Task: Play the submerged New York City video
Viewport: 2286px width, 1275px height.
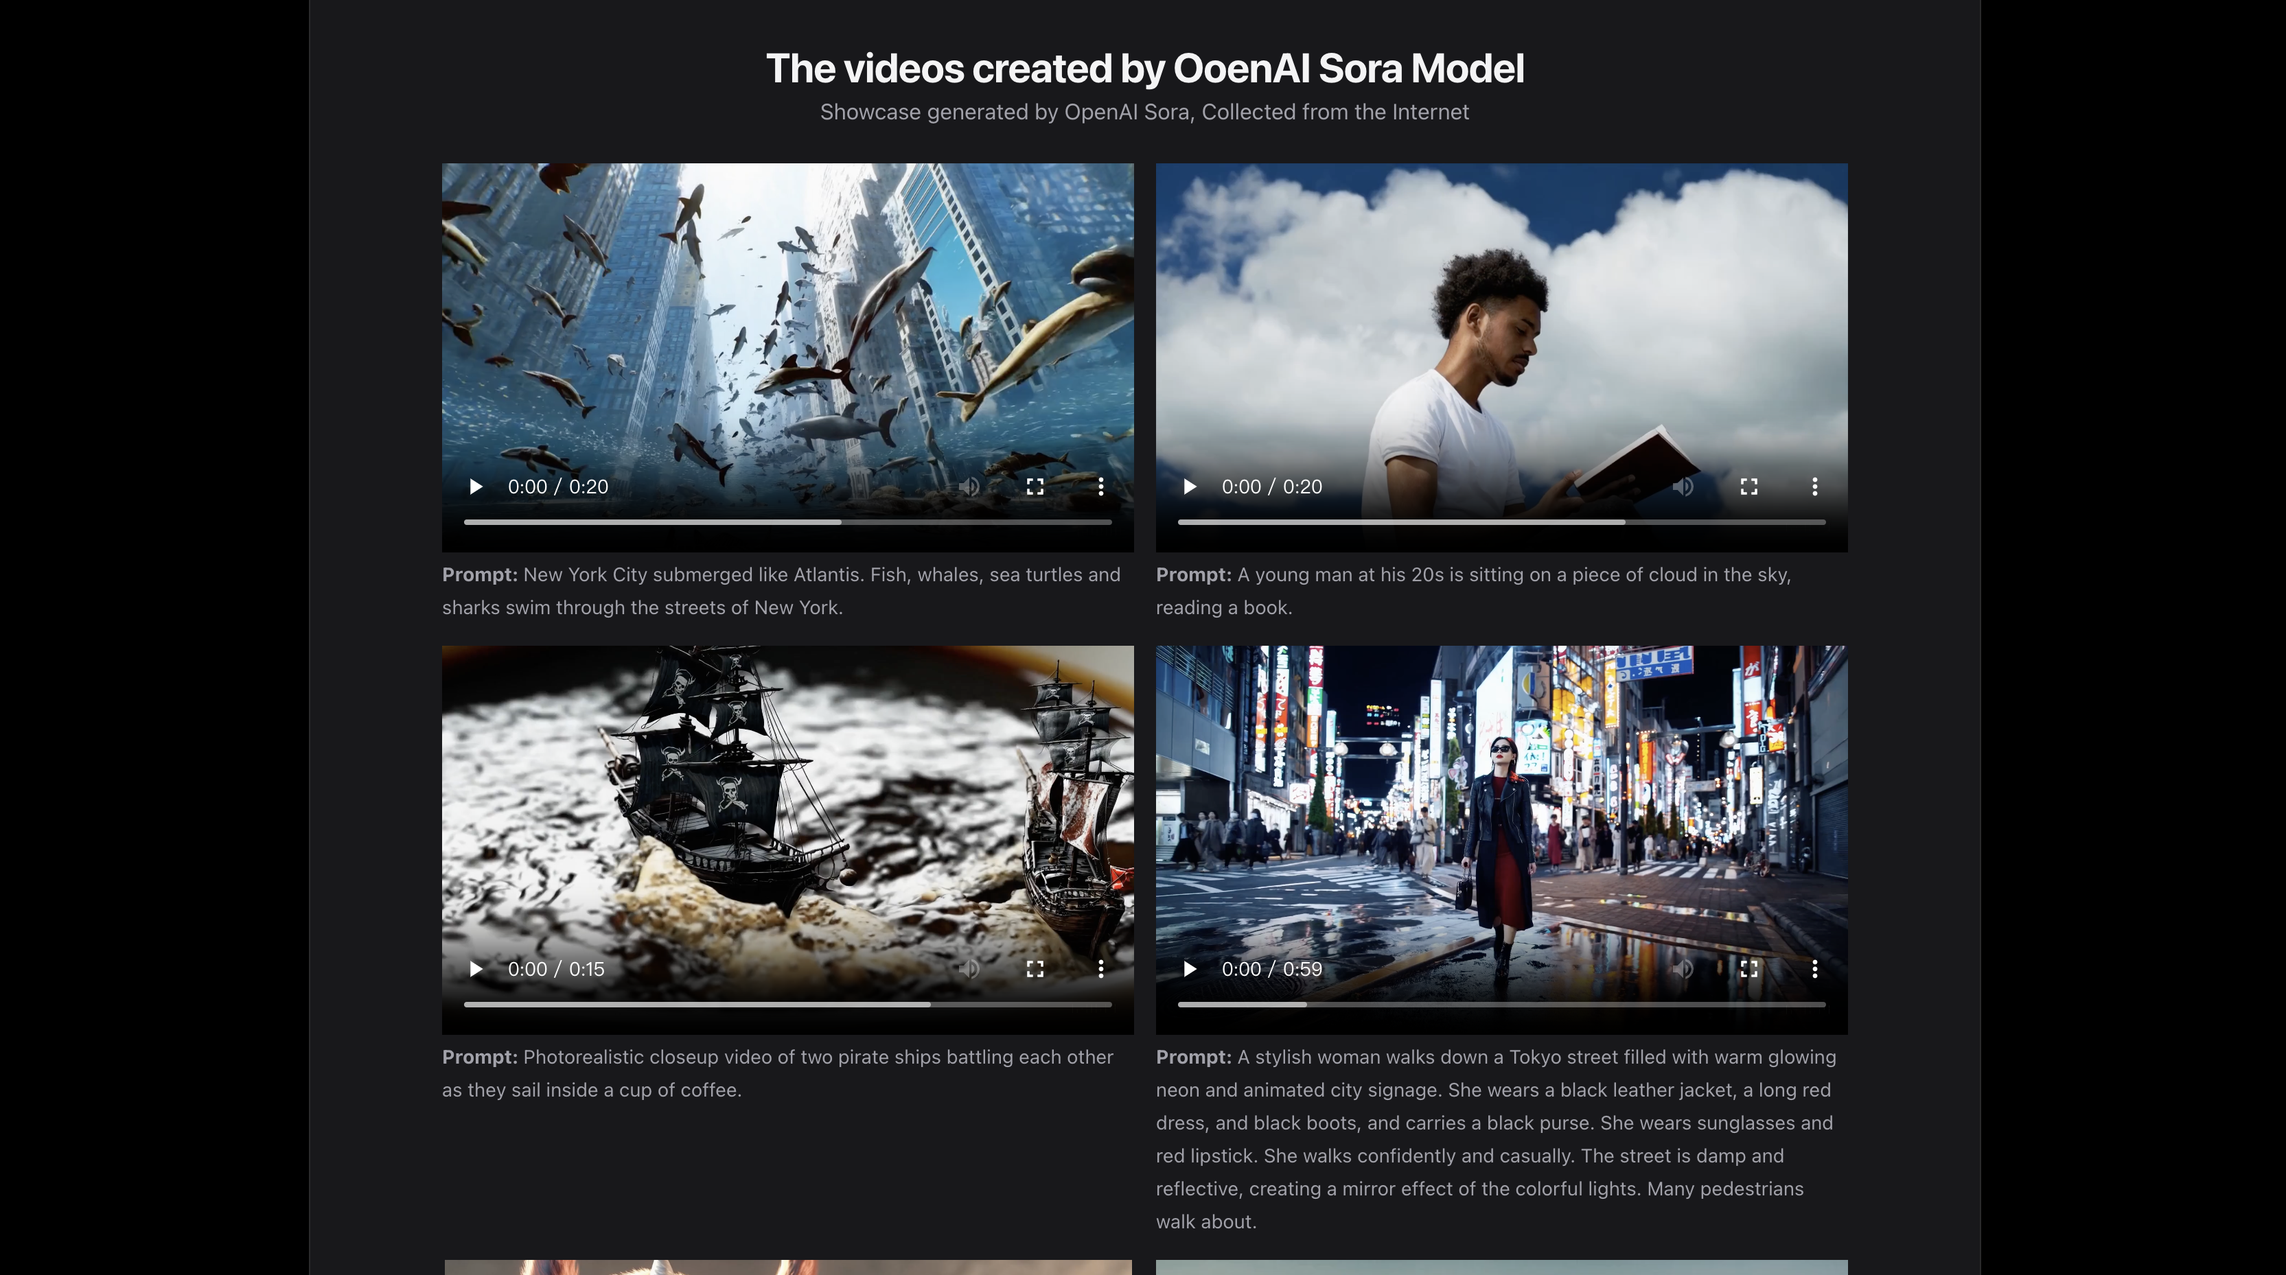Action: 476,487
